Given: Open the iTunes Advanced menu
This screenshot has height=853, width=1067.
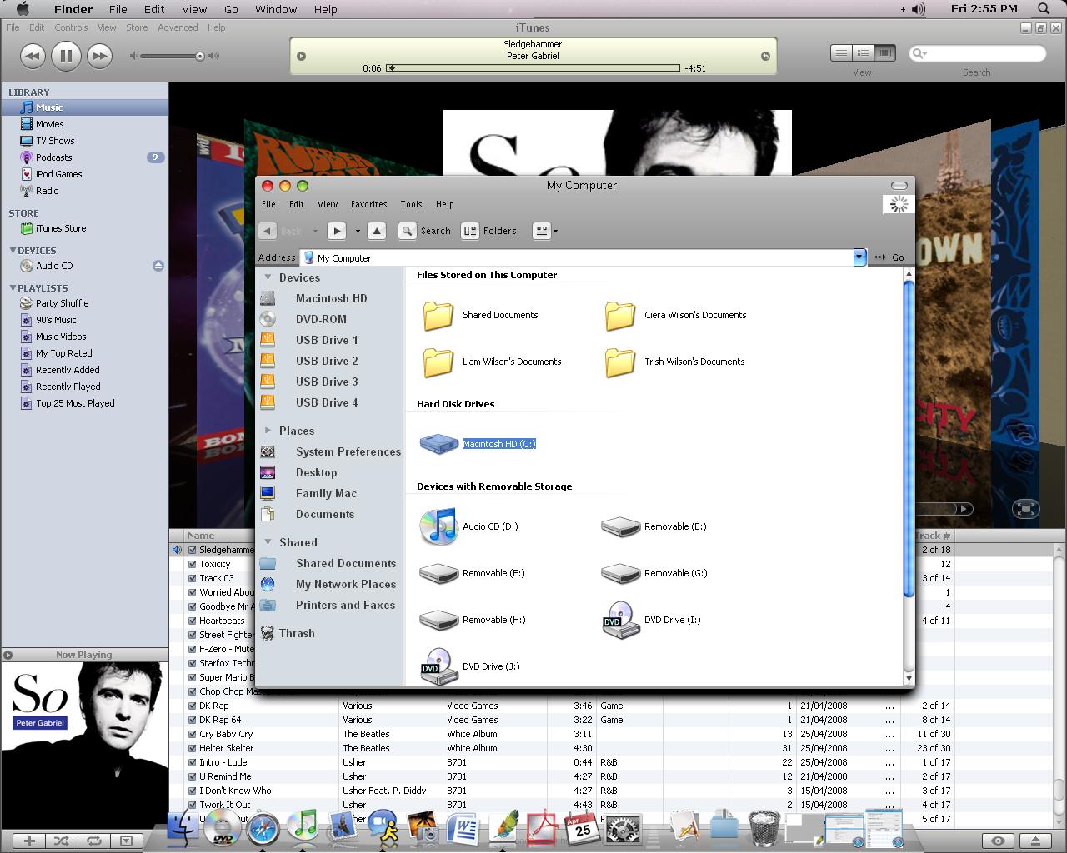Looking at the screenshot, I should point(178,27).
